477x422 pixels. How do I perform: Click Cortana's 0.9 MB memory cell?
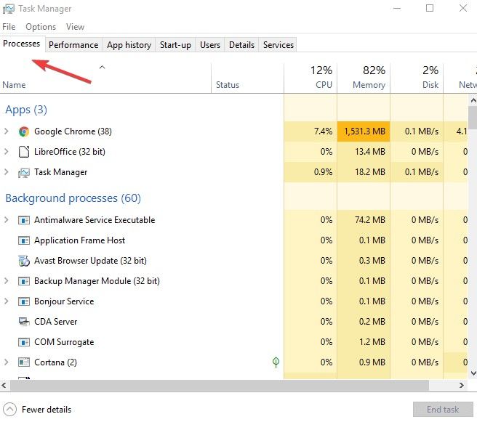(x=364, y=362)
